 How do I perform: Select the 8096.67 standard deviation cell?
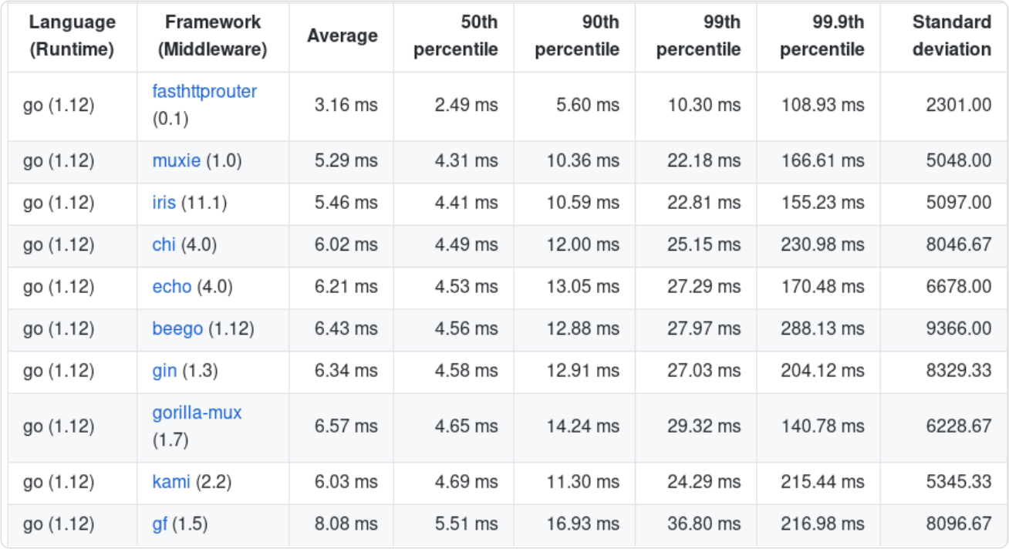[x=958, y=524]
